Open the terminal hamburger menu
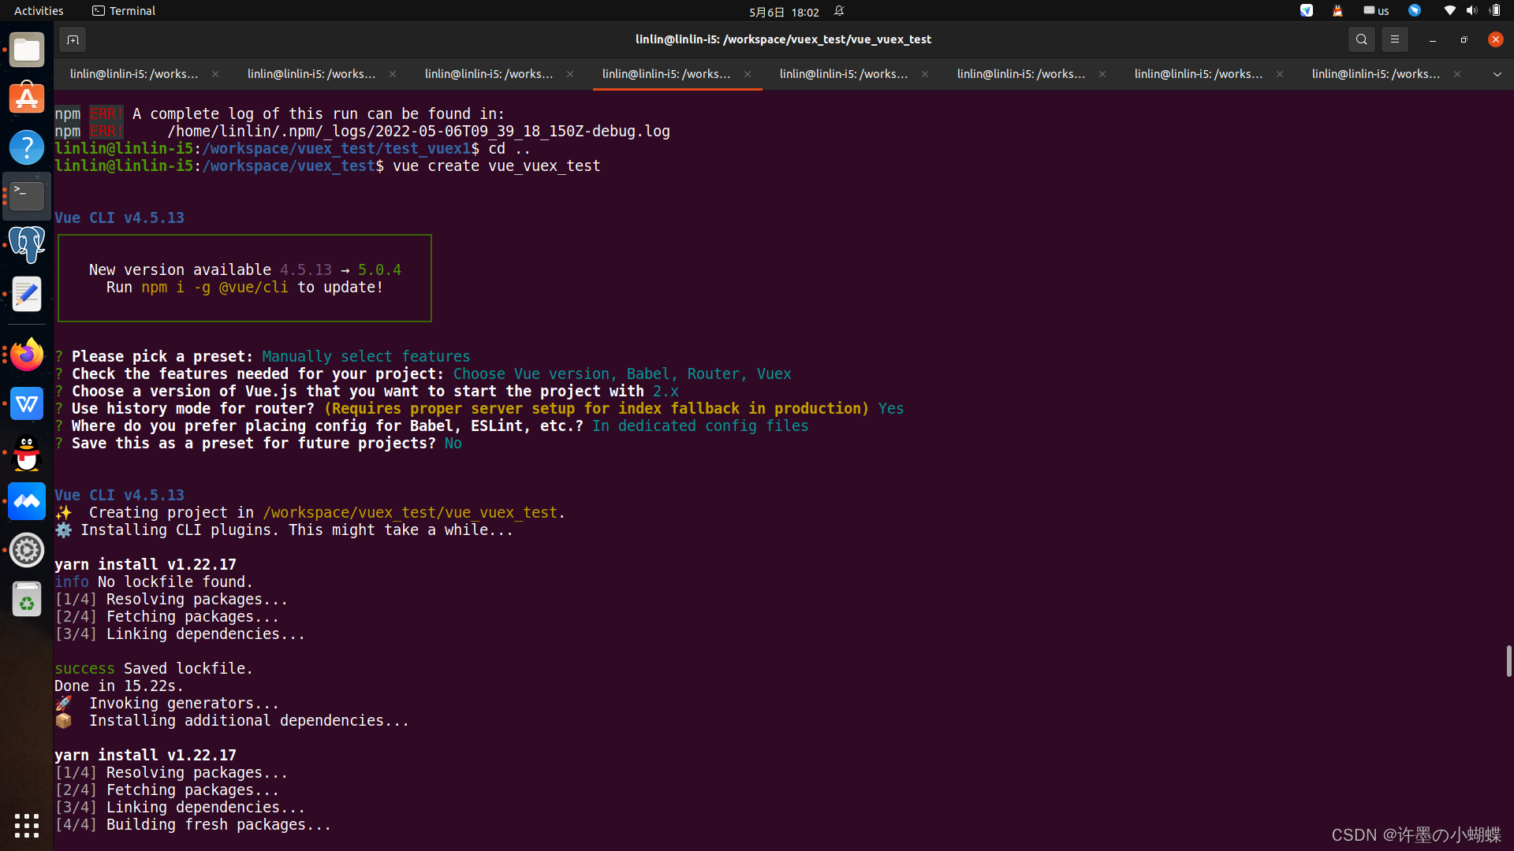This screenshot has width=1514, height=851. click(x=1395, y=39)
